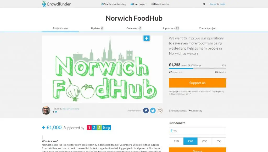Screen dimensions: 268x152
Task: Go to Crowdfunder home logo
Action: click(x=56, y=4)
